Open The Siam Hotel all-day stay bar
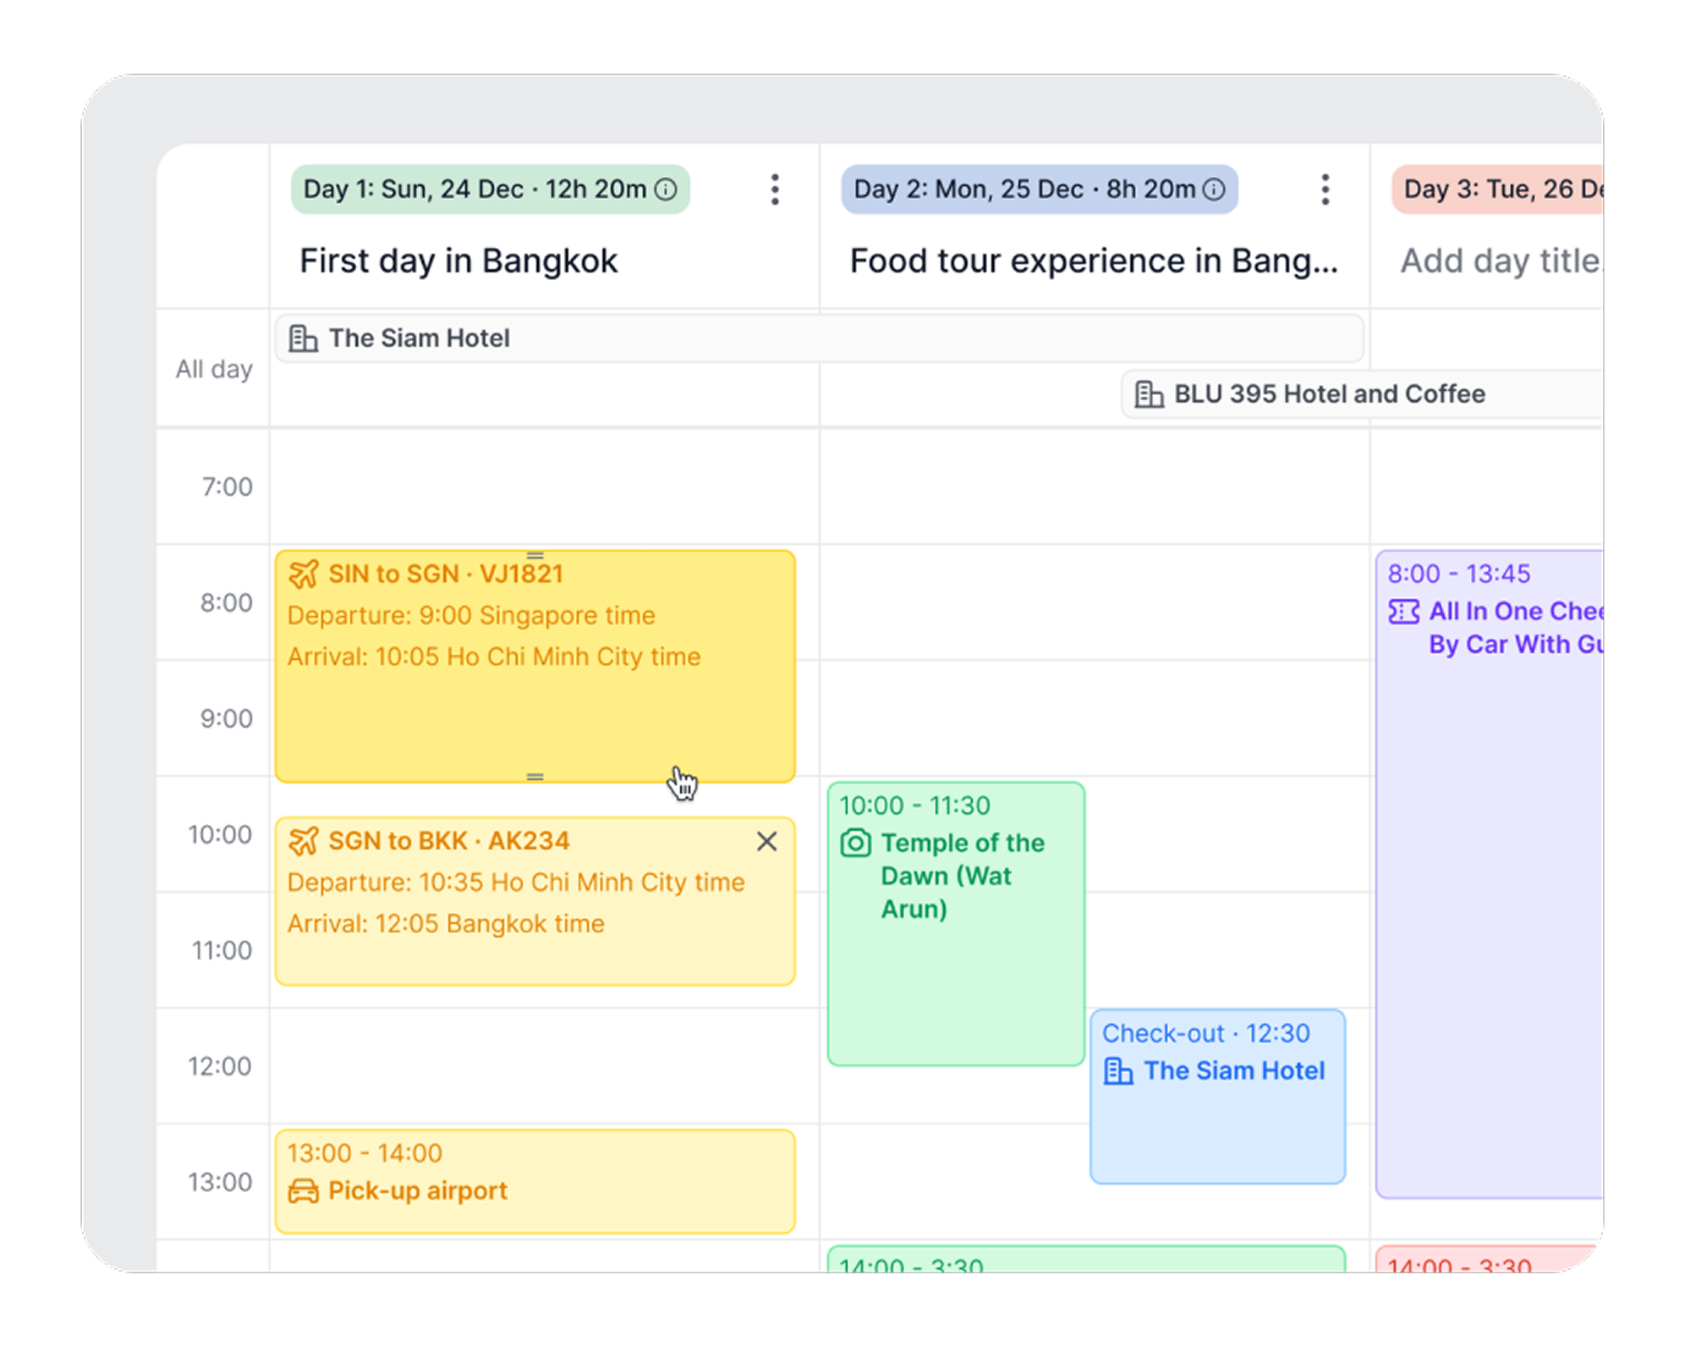The image size is (1685, 1347). tap(819, 338)
